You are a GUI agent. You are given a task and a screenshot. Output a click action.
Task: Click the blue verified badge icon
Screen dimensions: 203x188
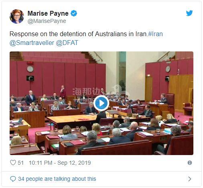click(x=74, y=13)
